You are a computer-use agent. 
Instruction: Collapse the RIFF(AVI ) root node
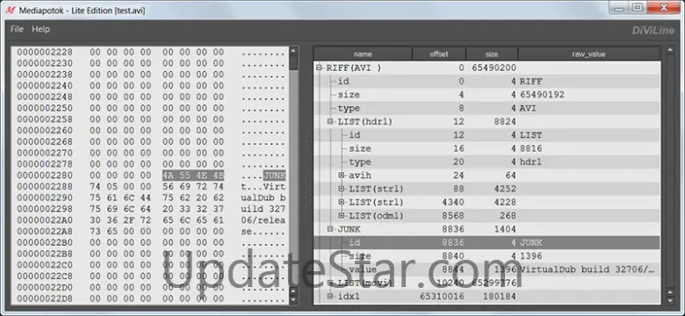pos(320,68)
